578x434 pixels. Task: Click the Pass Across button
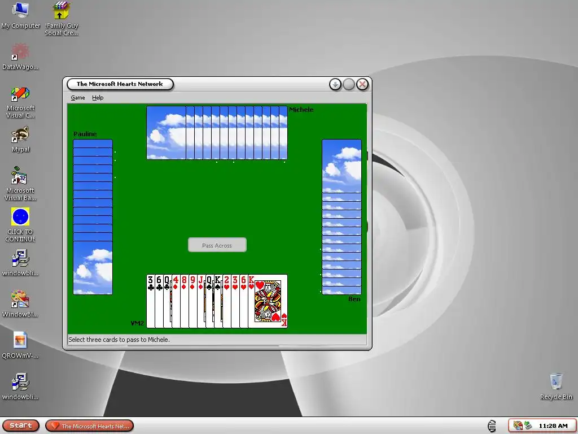tap(217, 245)
